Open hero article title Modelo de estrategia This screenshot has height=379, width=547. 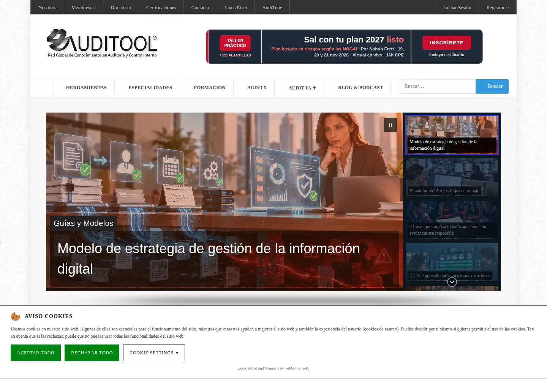coord(209,259)
